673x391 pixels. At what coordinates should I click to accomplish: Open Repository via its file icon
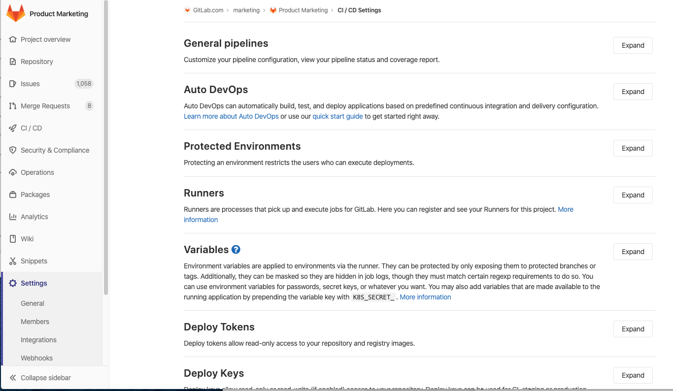tap(11, 62)
